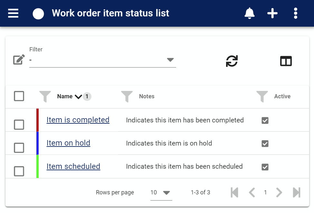Filter the Active column using funnel icon
314x213 pixels.
point(262,96)
